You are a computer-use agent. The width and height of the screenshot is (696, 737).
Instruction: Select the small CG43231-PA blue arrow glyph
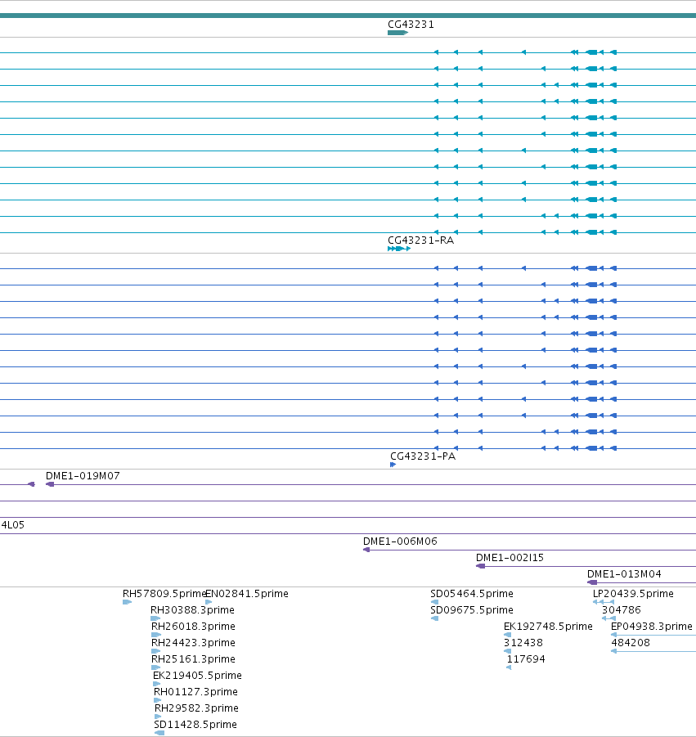tap(393, 465)
